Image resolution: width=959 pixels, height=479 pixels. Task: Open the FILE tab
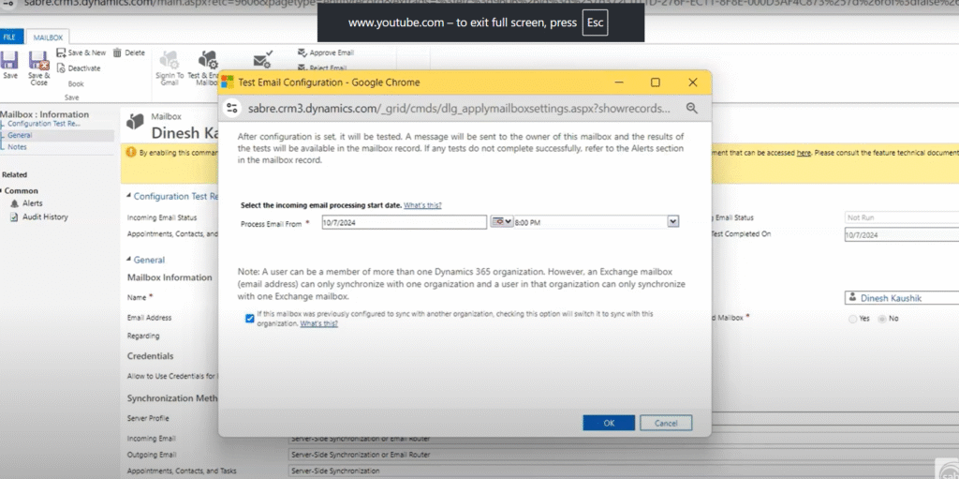pyautogui.click(x=9, y=37)
